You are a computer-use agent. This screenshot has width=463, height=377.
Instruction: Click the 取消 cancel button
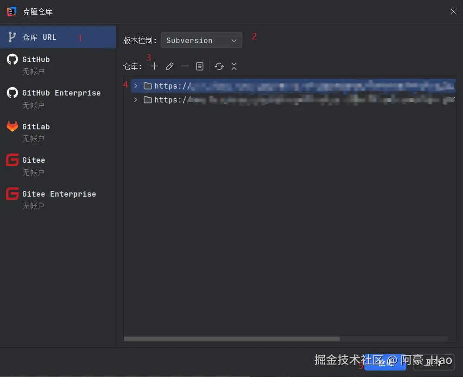[x=433, y=362]
